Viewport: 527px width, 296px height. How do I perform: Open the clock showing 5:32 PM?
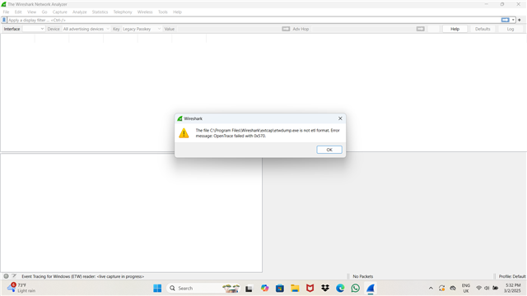click(512, 289)
